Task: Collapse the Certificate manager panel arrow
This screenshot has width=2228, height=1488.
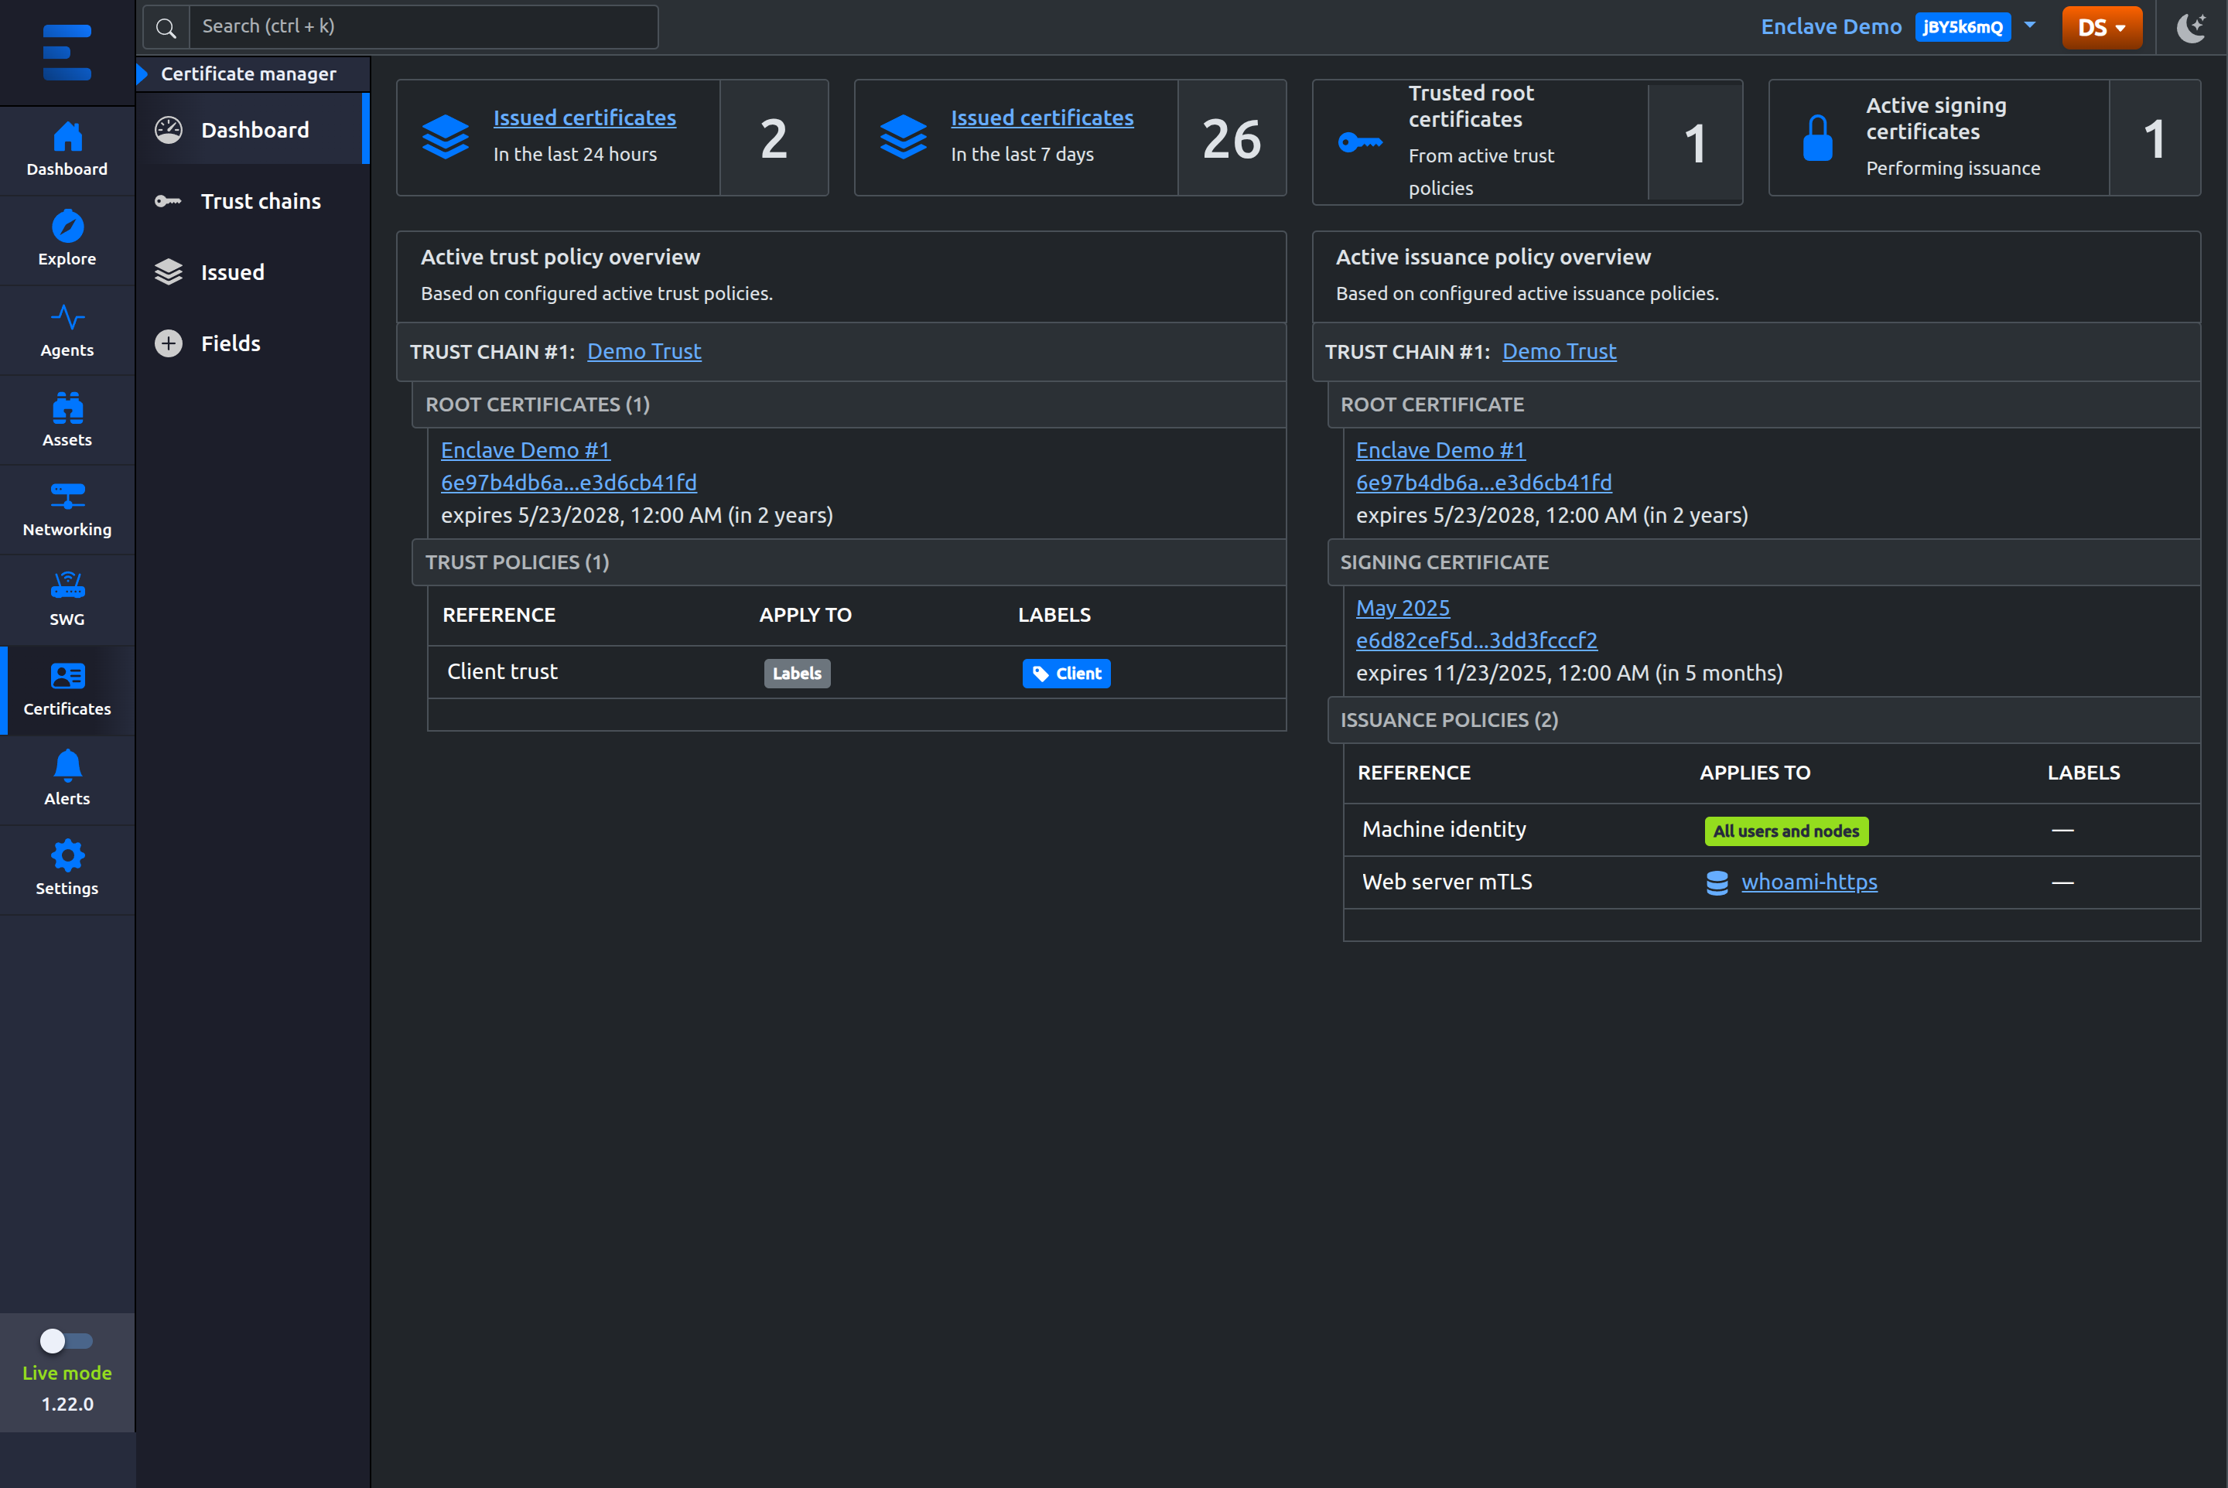Action: click(x=142, y=74)
